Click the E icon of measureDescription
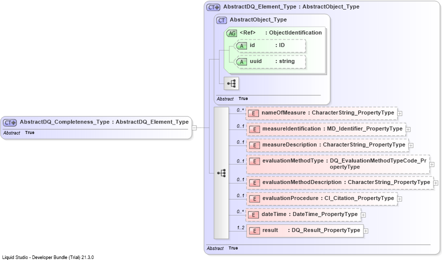Screen dimensions: 442x260 click(254, 145)
